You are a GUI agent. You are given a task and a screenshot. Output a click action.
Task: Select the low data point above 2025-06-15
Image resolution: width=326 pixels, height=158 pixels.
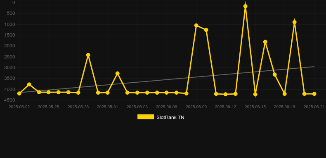point(255,94)
